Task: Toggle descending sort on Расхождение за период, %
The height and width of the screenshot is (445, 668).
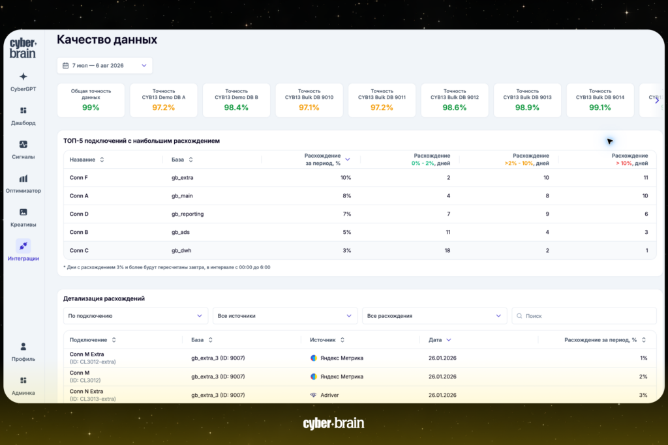Action: pos(348,160)
